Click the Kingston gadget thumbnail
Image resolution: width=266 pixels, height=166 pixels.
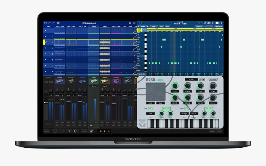pyautogui.click(x=116, y=82)
